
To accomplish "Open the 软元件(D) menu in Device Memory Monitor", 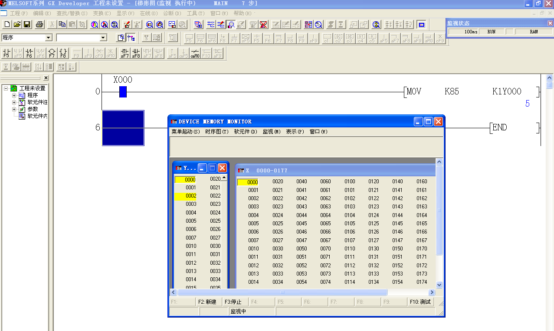I will coord(246,132).
